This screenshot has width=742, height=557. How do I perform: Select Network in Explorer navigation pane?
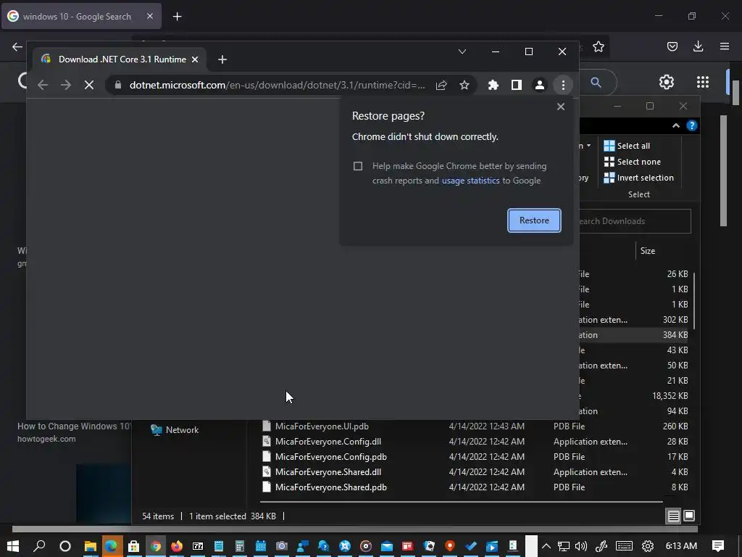[175, 430]
